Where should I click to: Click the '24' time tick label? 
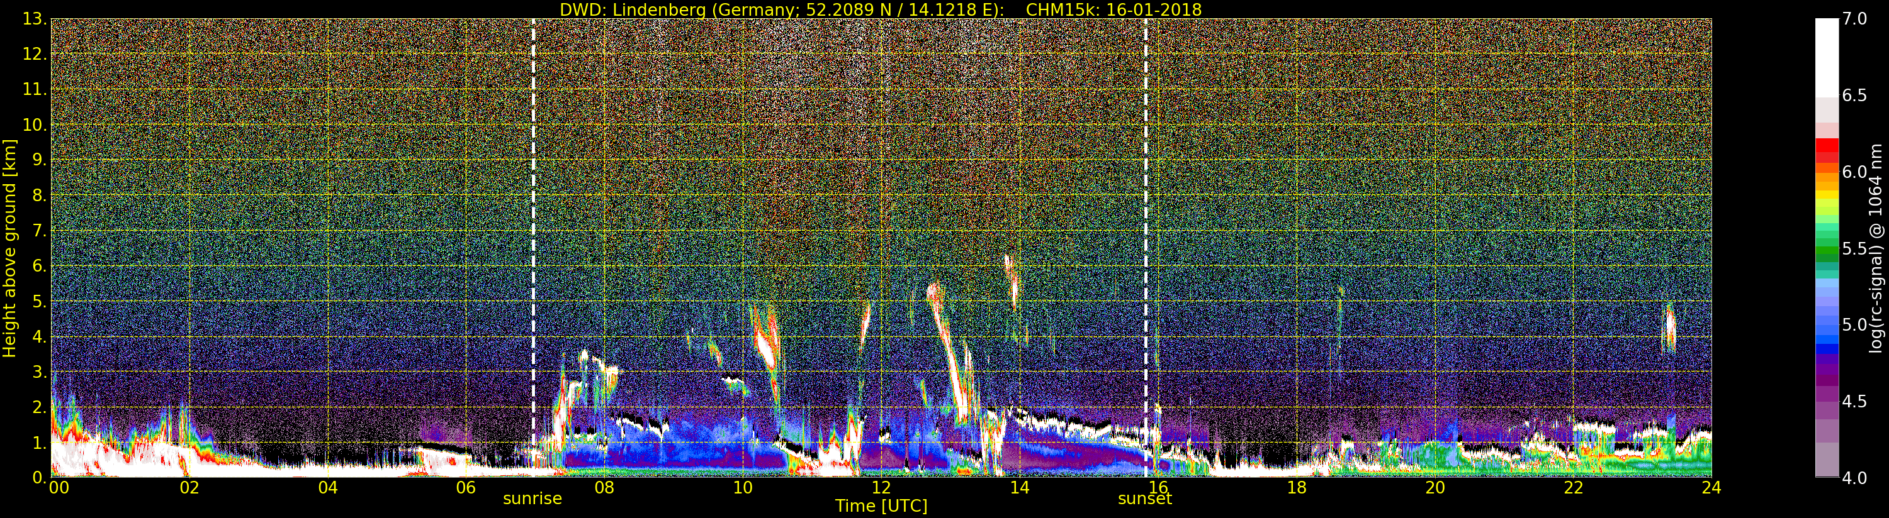point(1711,487)
